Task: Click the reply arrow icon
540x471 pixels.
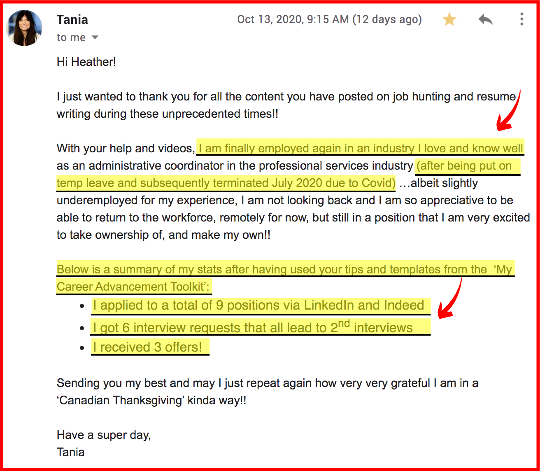Action: (486, 19)
